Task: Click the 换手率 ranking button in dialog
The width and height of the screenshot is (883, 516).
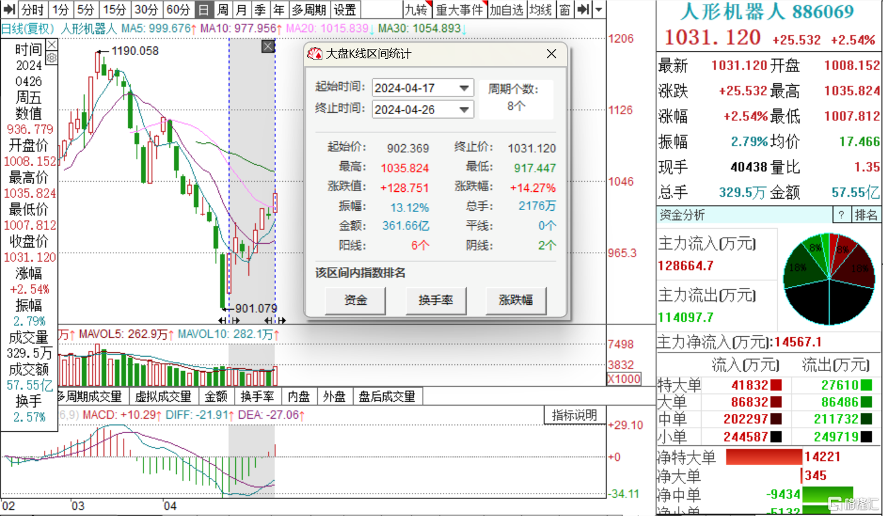Action: (436, 300)
